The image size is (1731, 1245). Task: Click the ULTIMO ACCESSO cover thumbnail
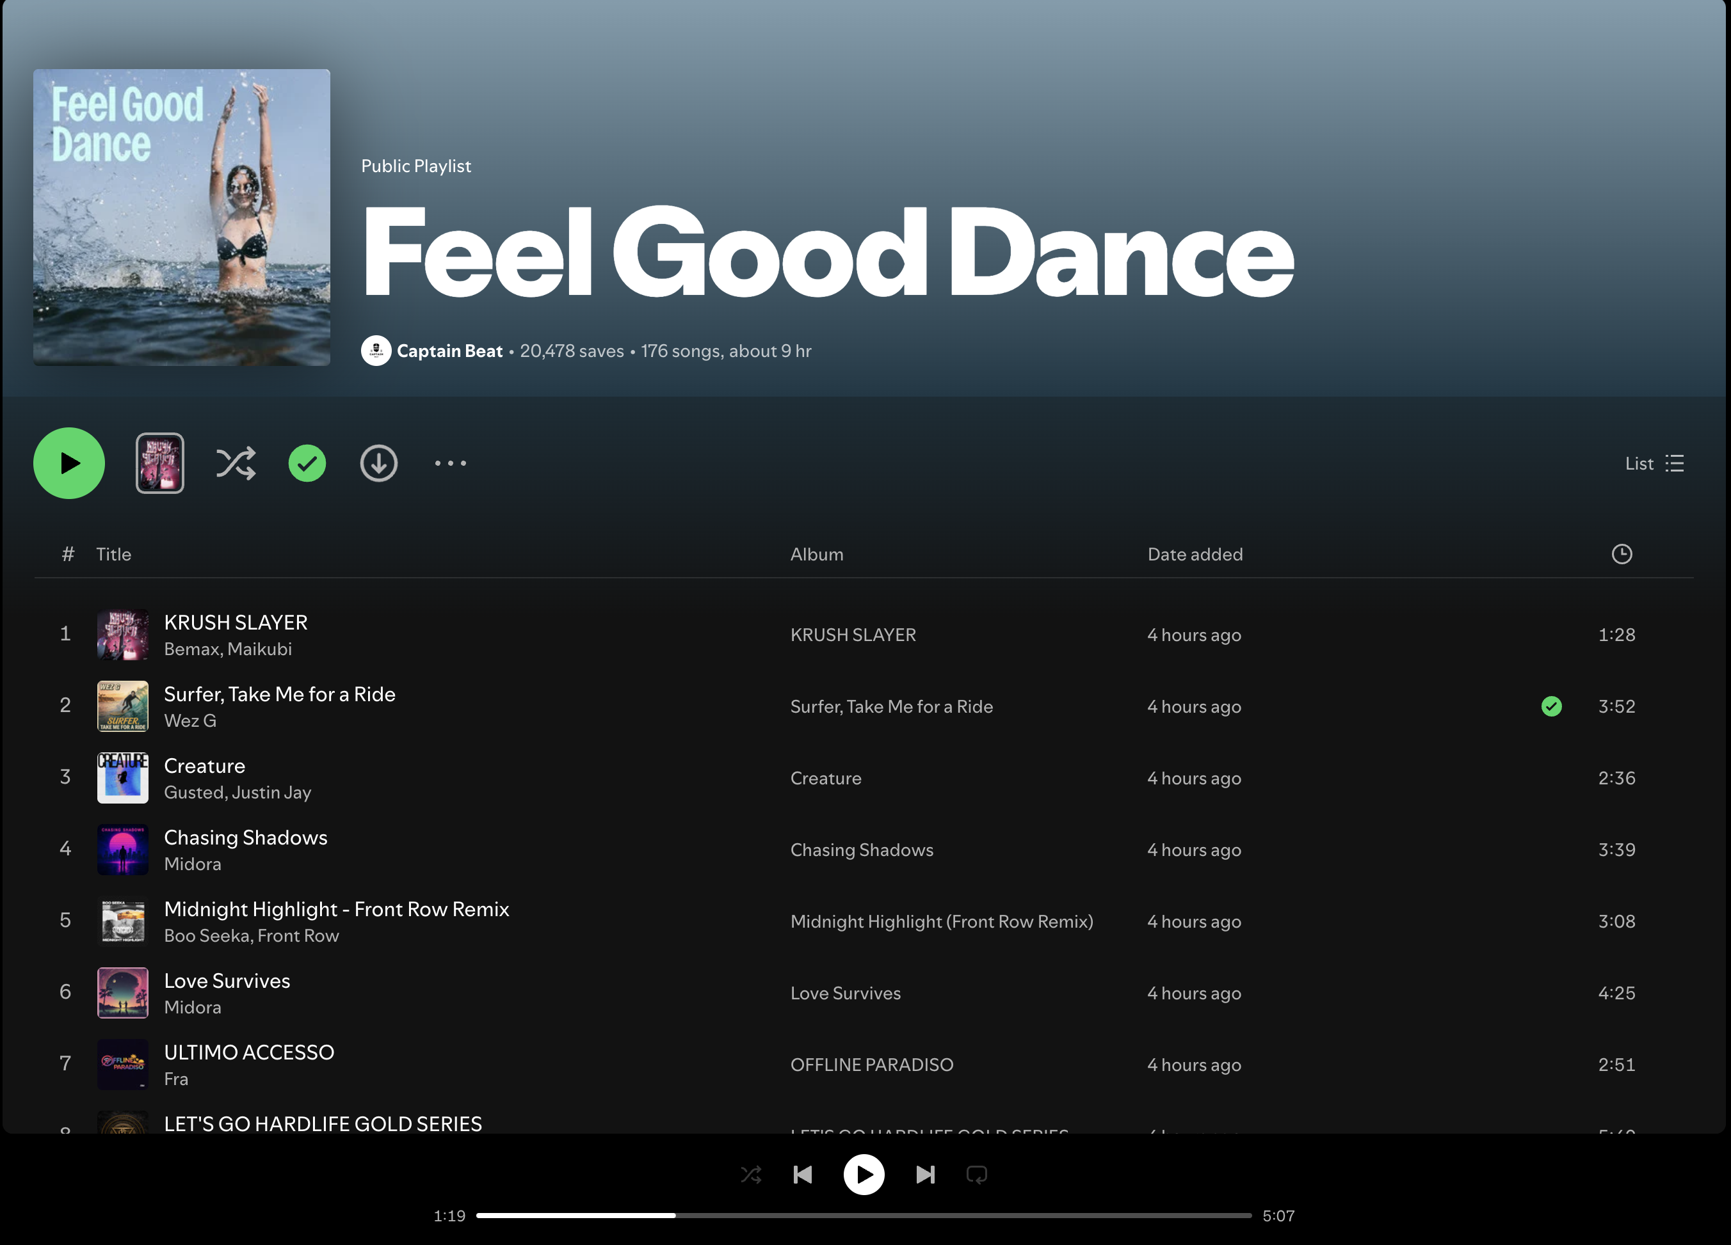123,1065
